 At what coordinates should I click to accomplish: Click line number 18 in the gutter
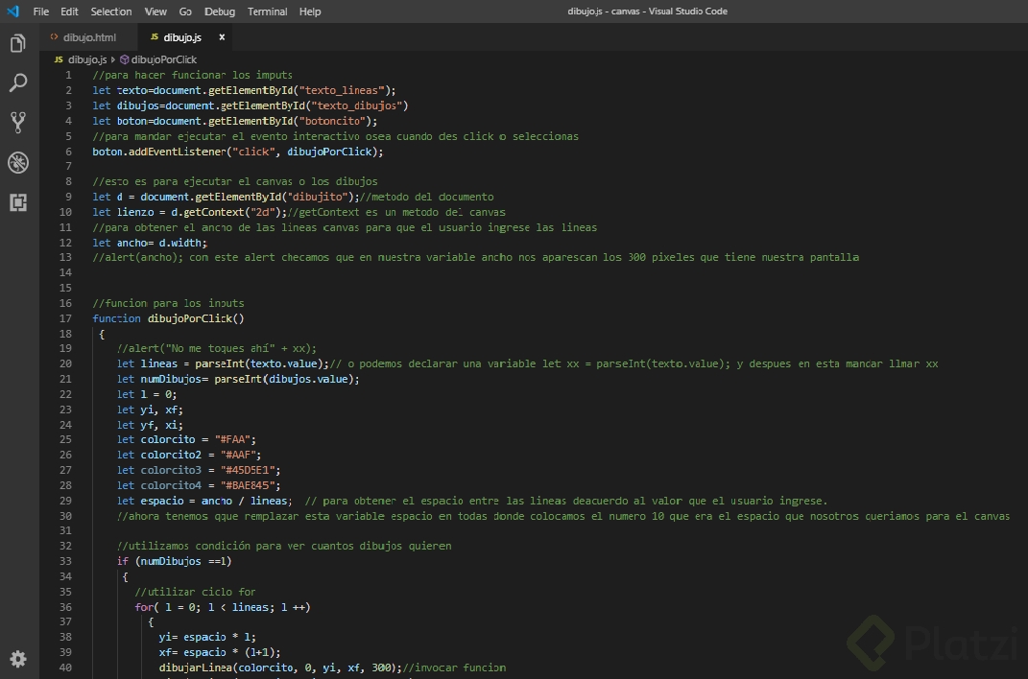(x=65, y=334)
